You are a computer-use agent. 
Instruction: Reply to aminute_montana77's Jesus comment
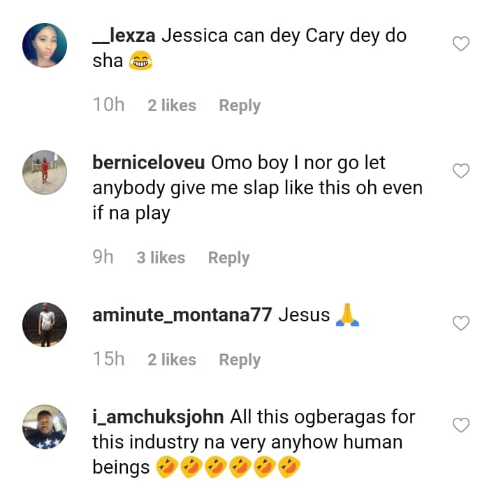click(240, 360)
